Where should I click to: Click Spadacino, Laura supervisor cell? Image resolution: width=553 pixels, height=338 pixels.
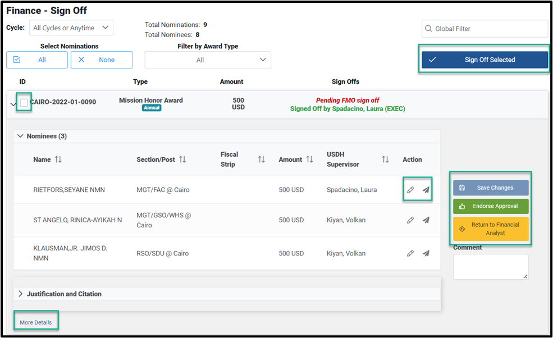click(351, 190)
